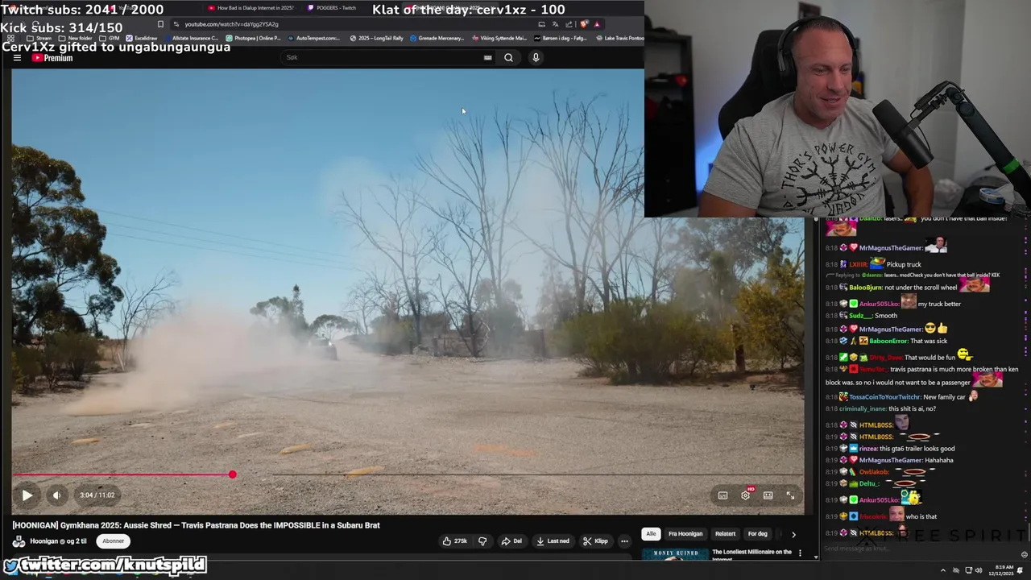Share the video with Del
The width and height of the screenshot is (1031, 580).
(511, 541)
